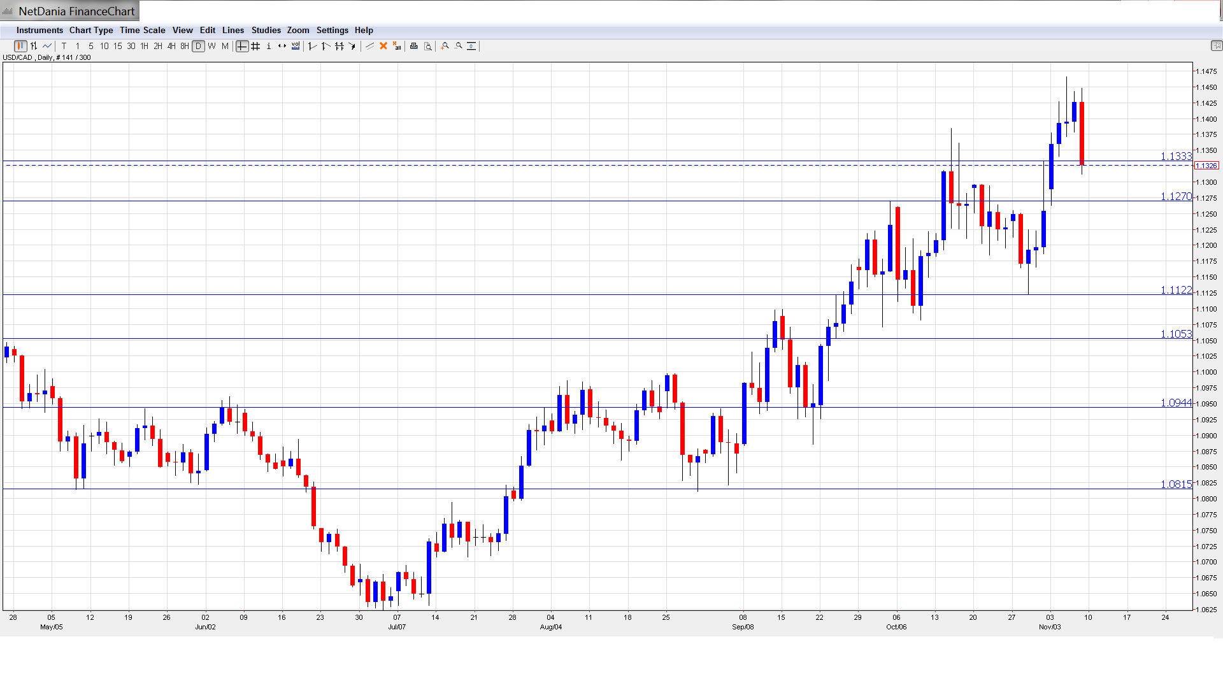Toggle the volume display icon
The image size is (1223, 688).
(296, 46)
